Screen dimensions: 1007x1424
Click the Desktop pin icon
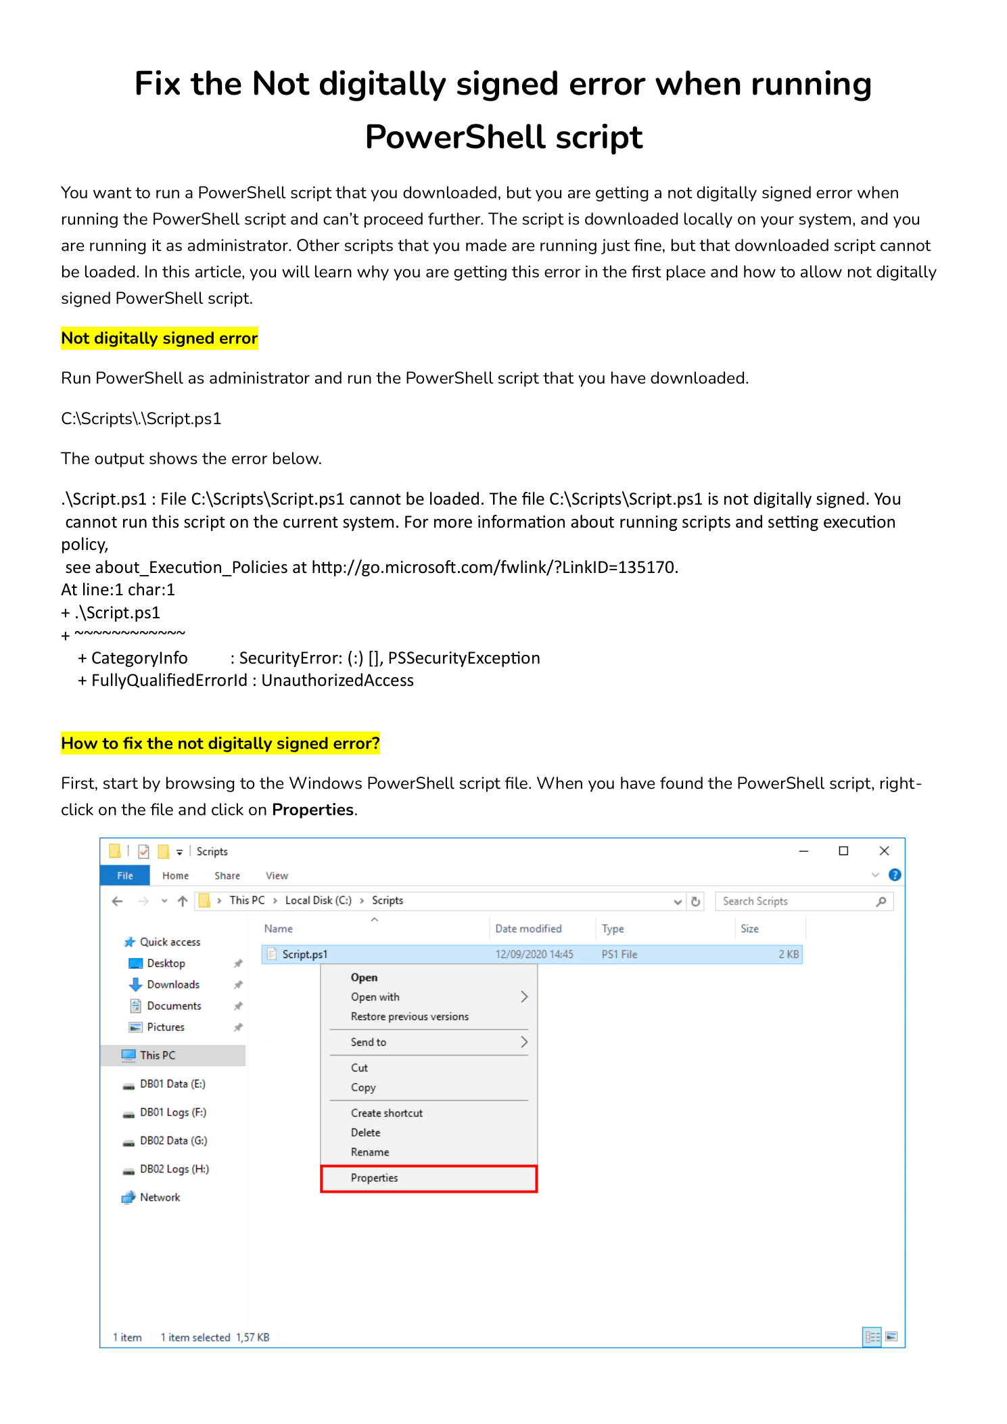pyautogui.click(x=238, y=963)
